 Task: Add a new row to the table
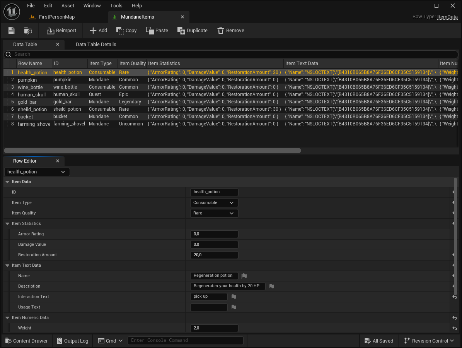pyautogui.click(x=98, y=31)
